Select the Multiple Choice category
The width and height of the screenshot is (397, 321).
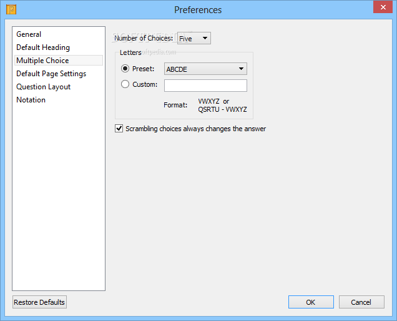pos(59,61)
